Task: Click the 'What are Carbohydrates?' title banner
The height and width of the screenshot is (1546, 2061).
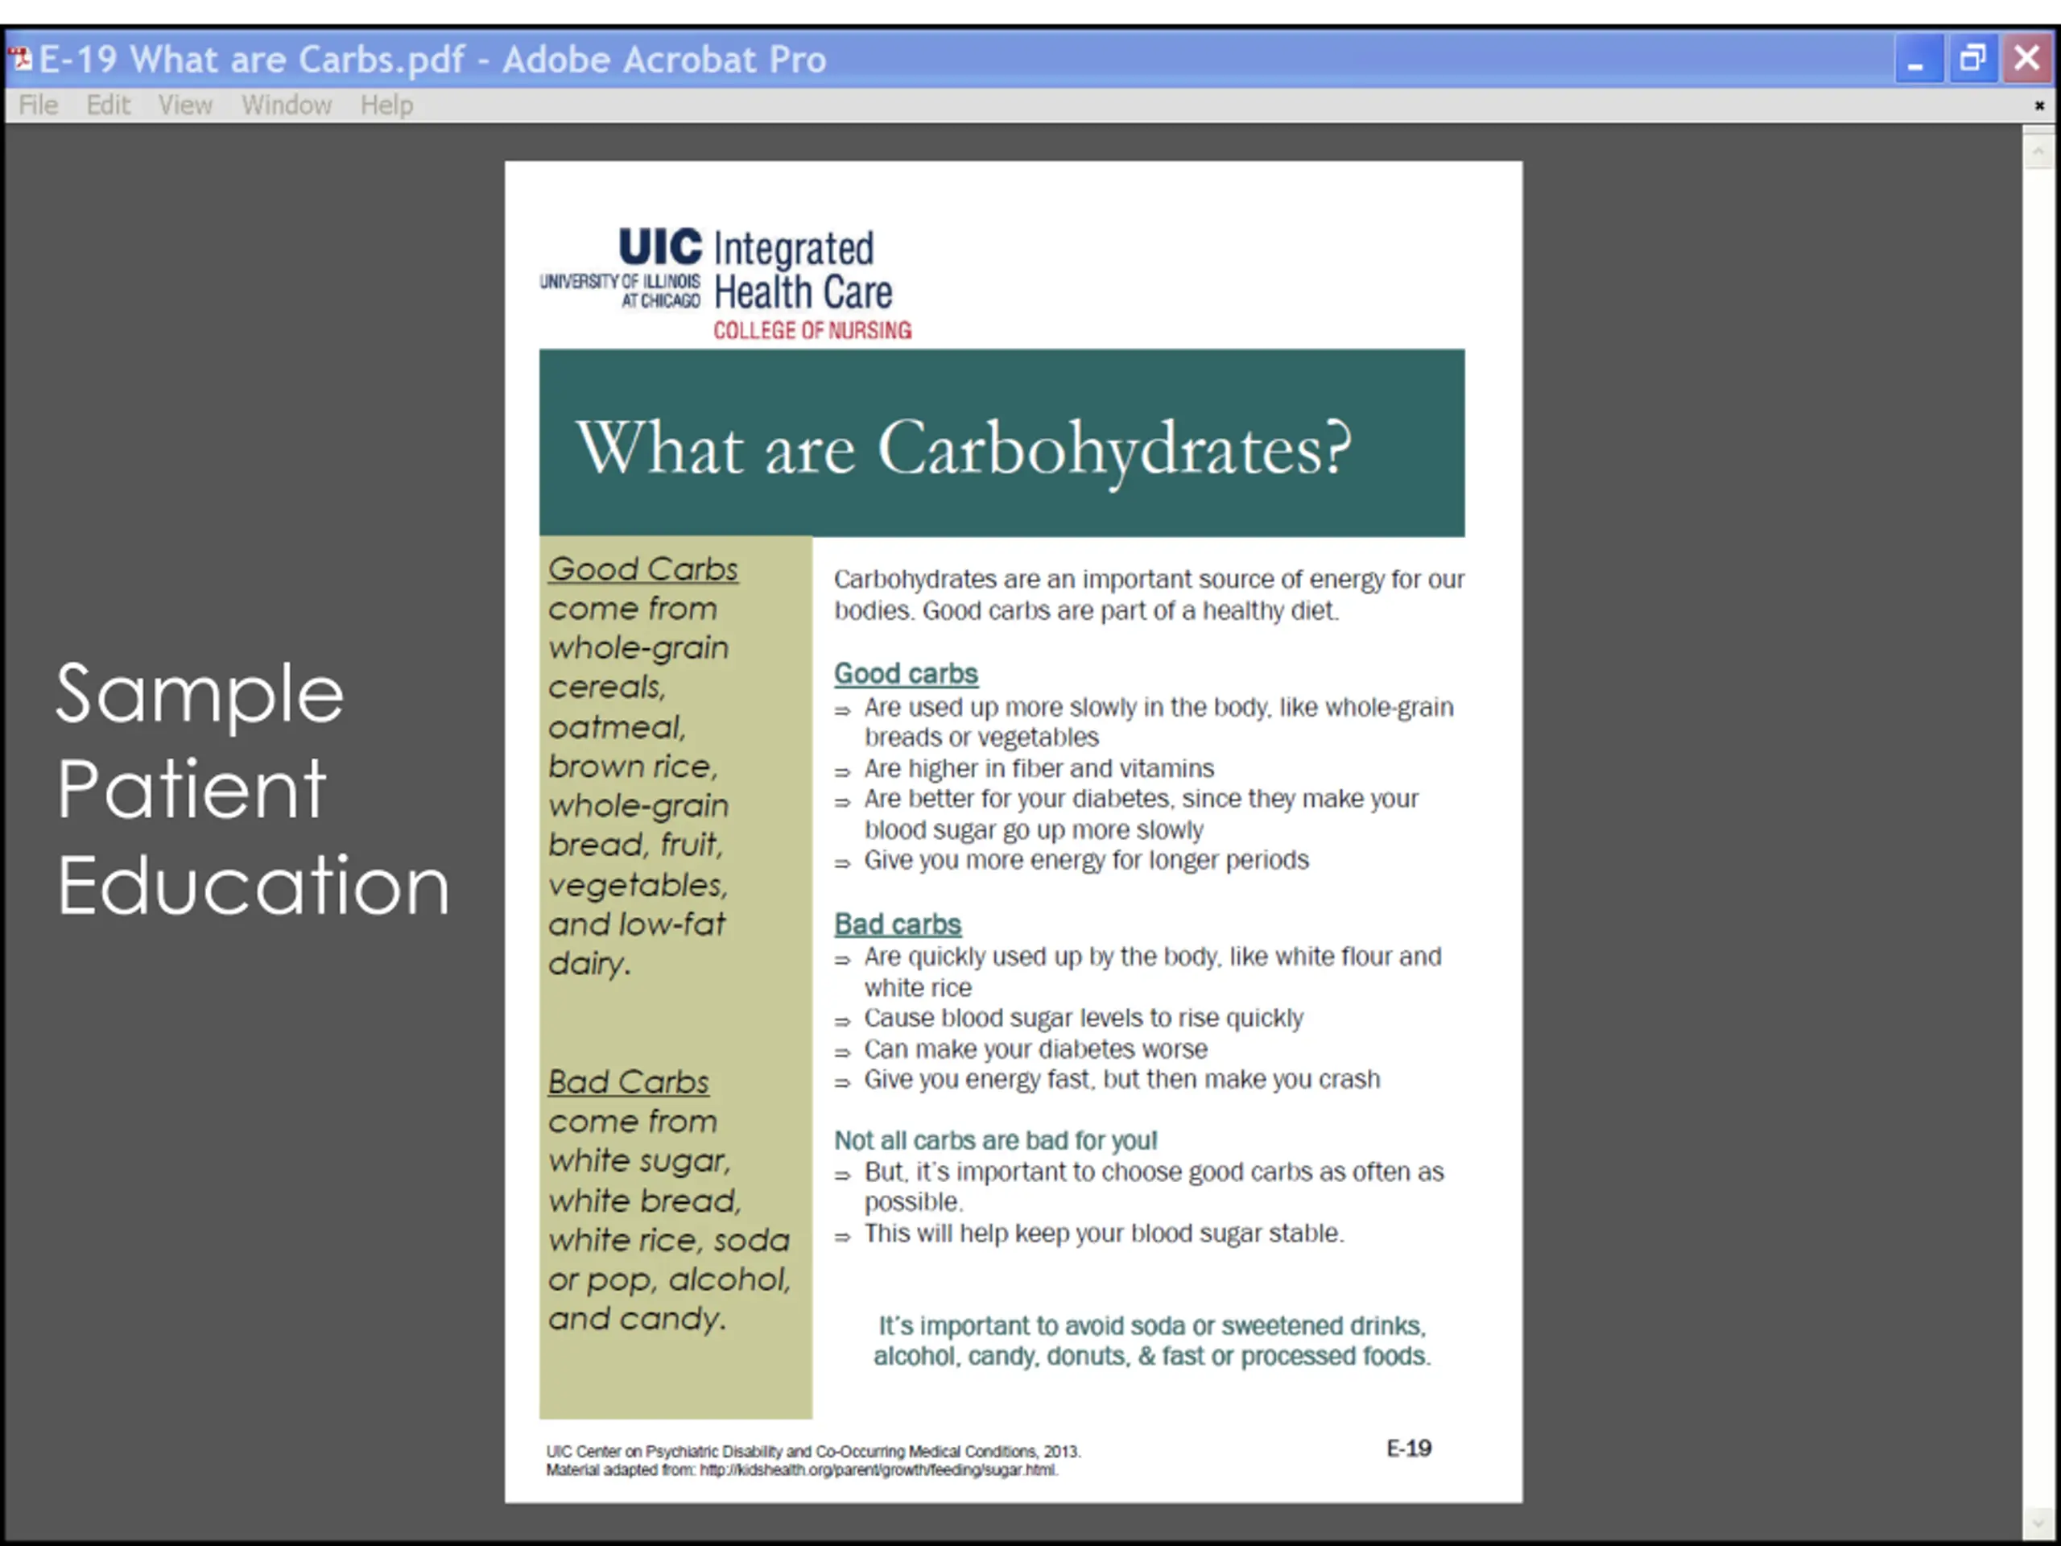Action: 1002,444
